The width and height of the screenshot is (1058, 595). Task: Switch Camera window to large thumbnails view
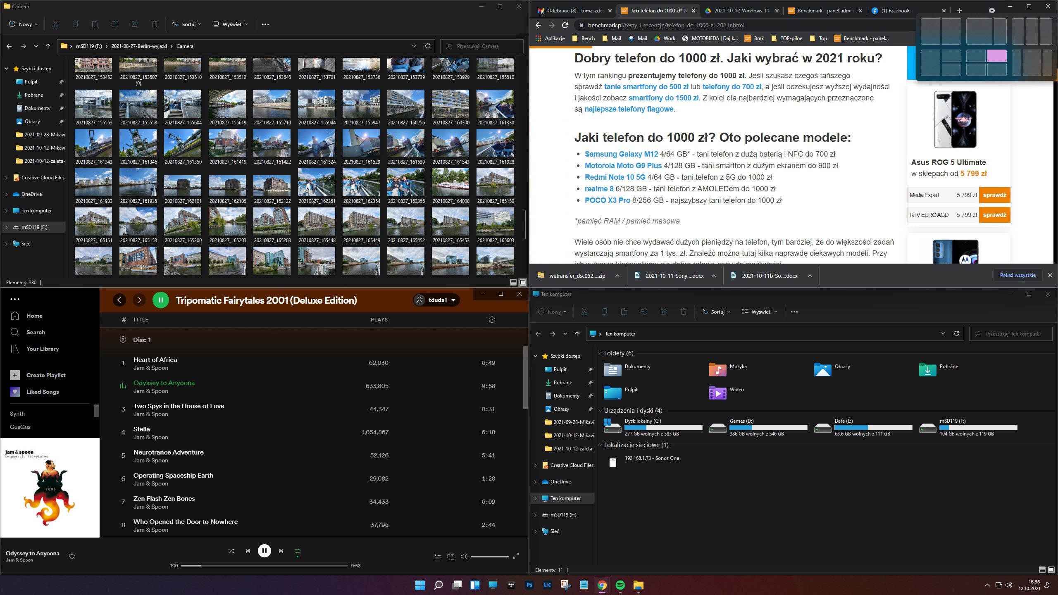point(523,282)
